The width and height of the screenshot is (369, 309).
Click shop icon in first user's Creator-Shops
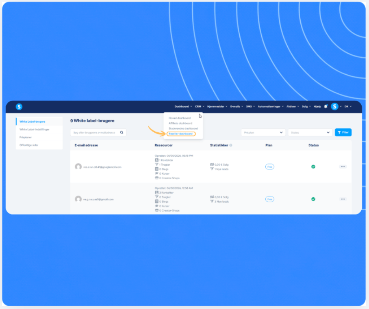(x=156, y=178)
